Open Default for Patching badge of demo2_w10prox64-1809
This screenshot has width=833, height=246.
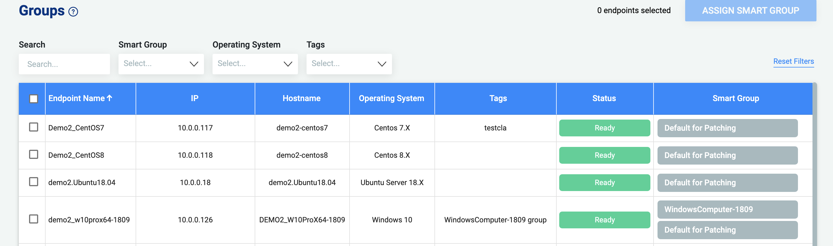pos(727,230)
